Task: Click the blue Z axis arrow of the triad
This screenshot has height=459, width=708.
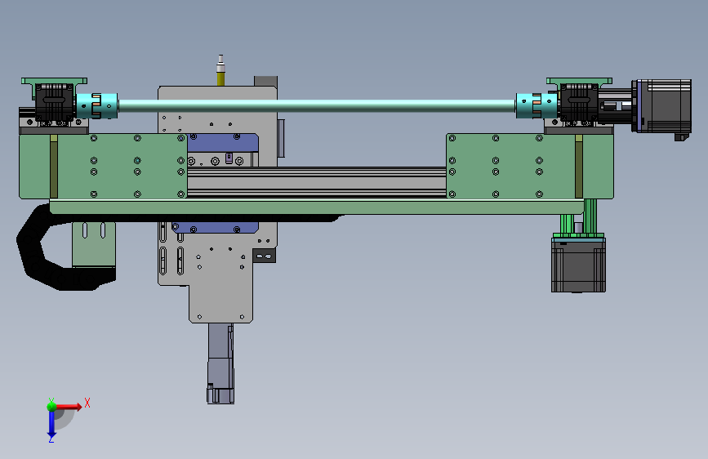Action: (51, 424)
